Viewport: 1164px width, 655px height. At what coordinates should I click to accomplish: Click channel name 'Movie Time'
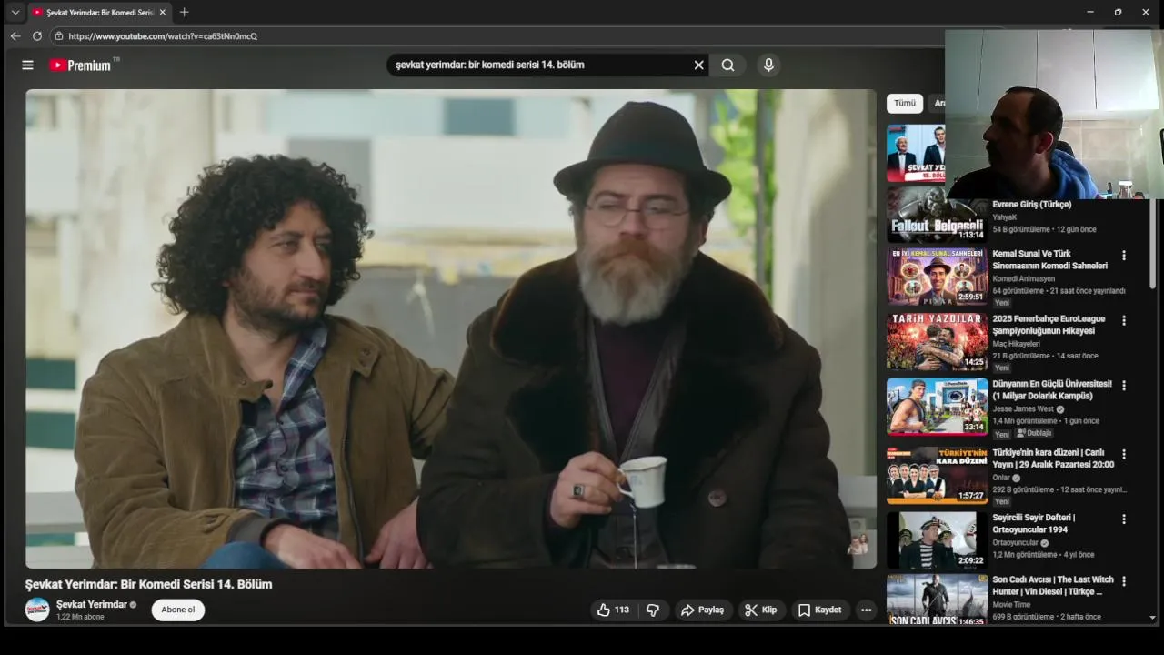pyautogui.click(x=1011, y=604)
